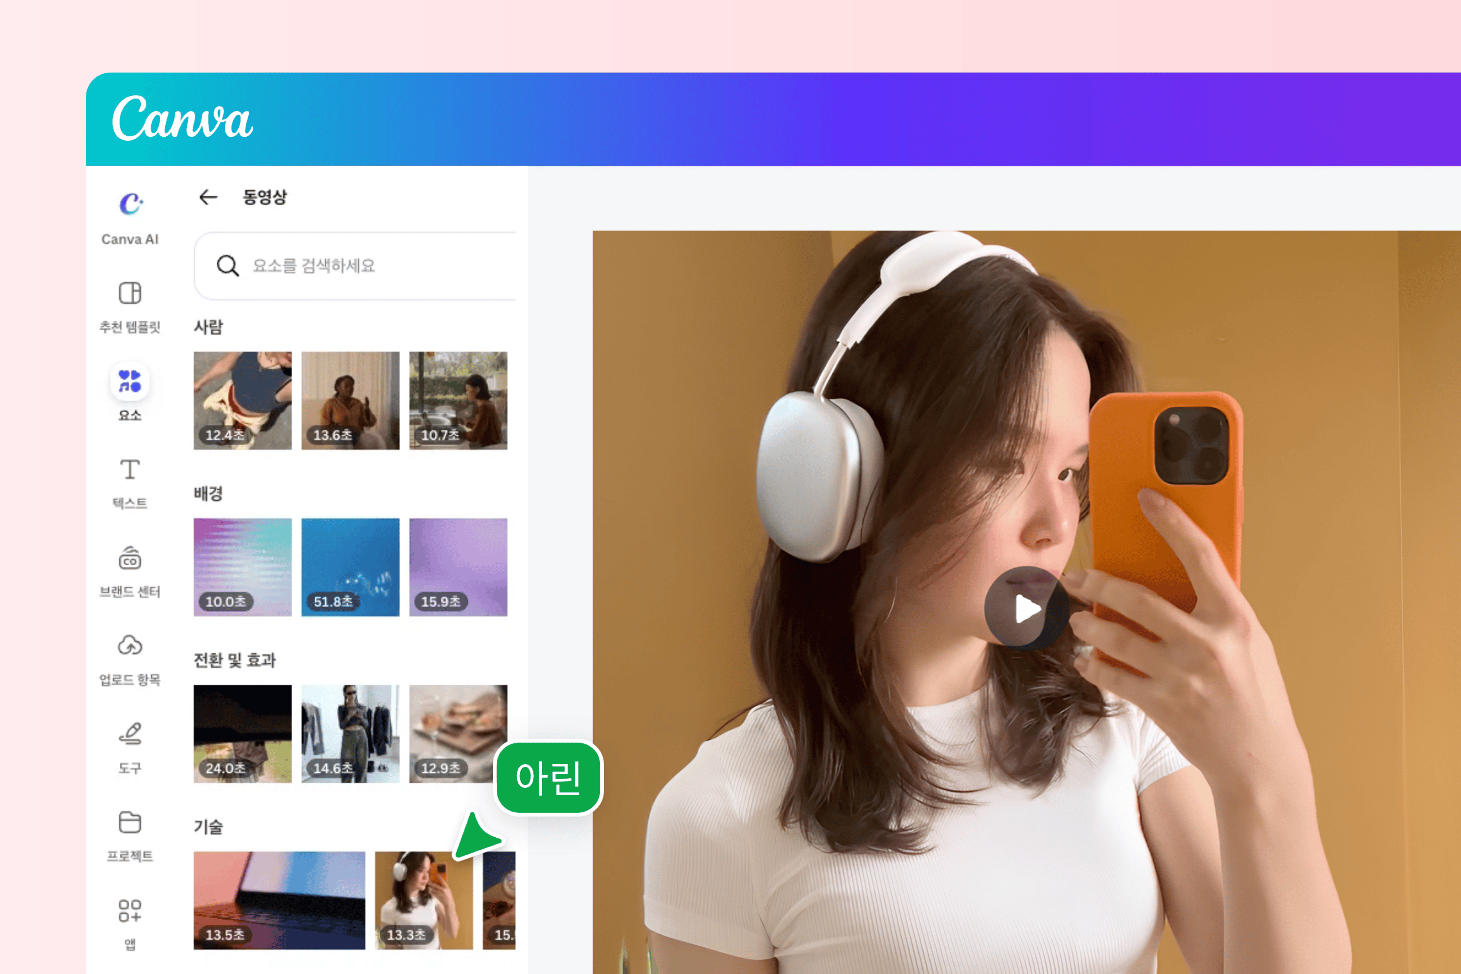Select the 12.9초 food effect video
Viewport: 1461px width, 974px height.
[458, 734]
